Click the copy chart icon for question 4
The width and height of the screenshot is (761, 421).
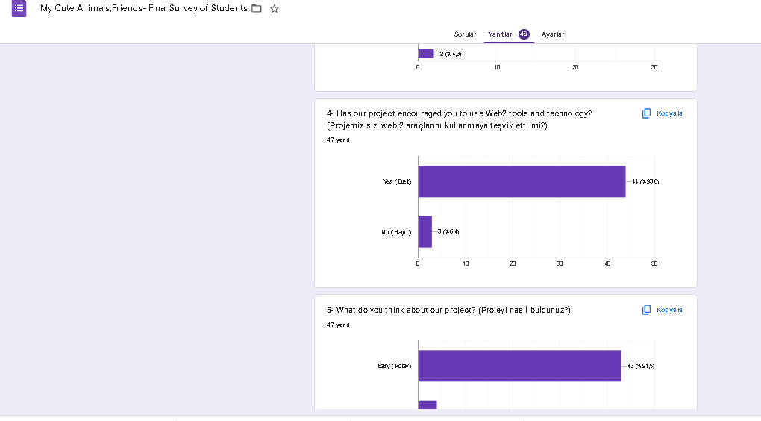click(x=648, y=113)
